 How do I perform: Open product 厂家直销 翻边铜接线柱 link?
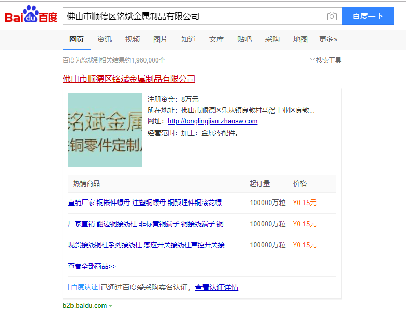click(148, 224)
